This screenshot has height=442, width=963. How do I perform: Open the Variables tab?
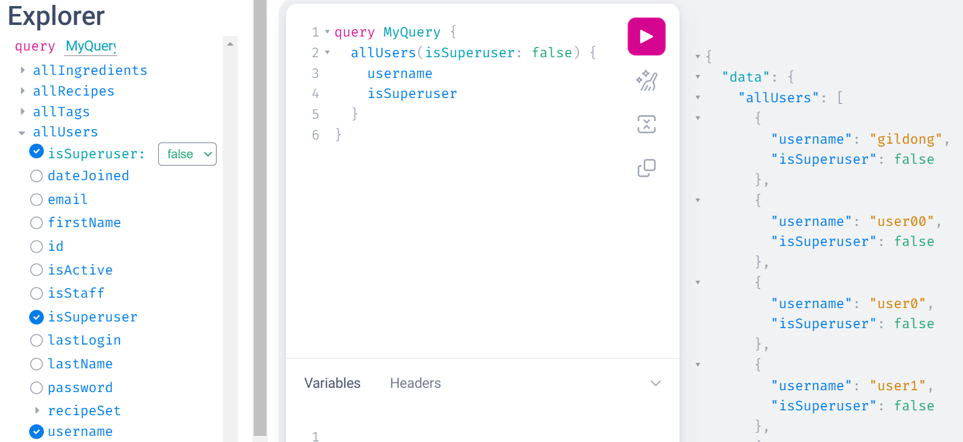coord(332,383)
